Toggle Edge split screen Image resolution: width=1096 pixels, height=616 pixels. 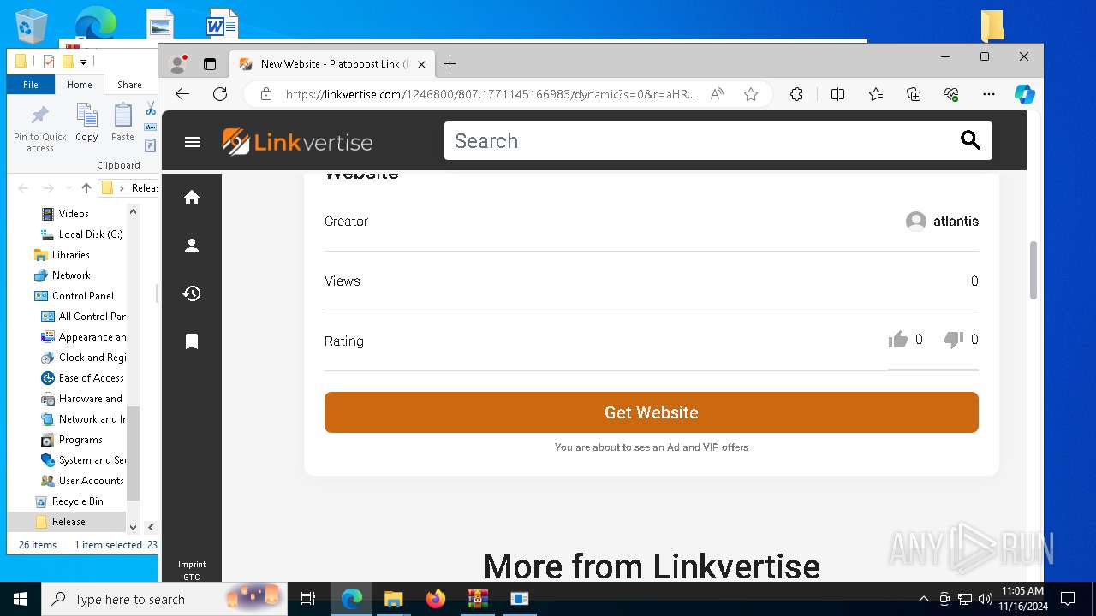coord(838,94)
